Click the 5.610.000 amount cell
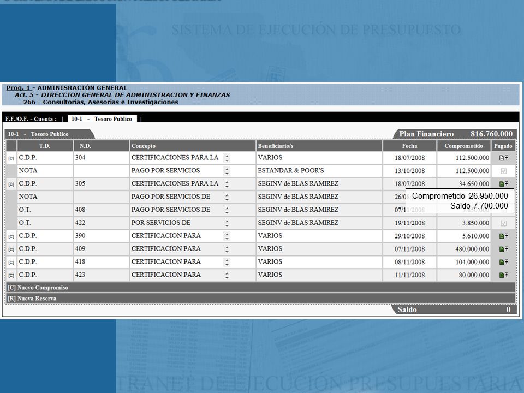Image resolution: width=524 pixels, height=393 pixels. click(x=463, y=236)
